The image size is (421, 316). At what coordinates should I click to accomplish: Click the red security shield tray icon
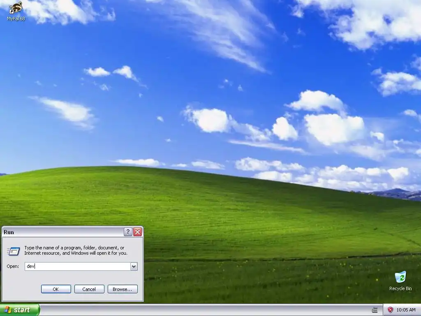(391, 310)
